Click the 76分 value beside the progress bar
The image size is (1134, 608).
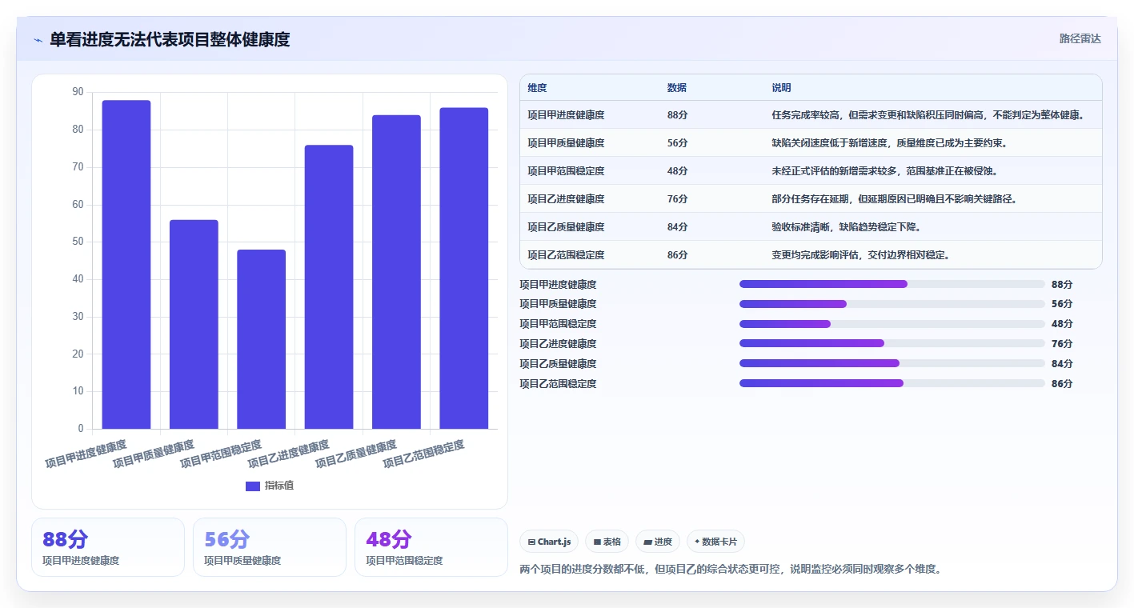(1062, 344)
